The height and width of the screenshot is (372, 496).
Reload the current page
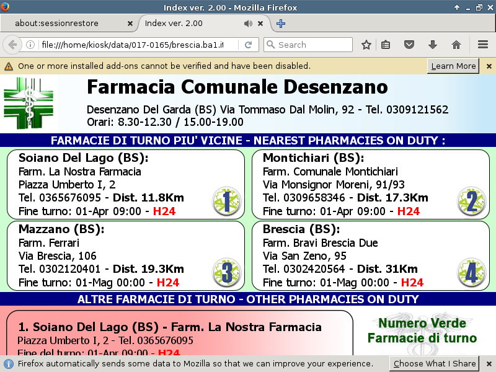click(248, 45)
